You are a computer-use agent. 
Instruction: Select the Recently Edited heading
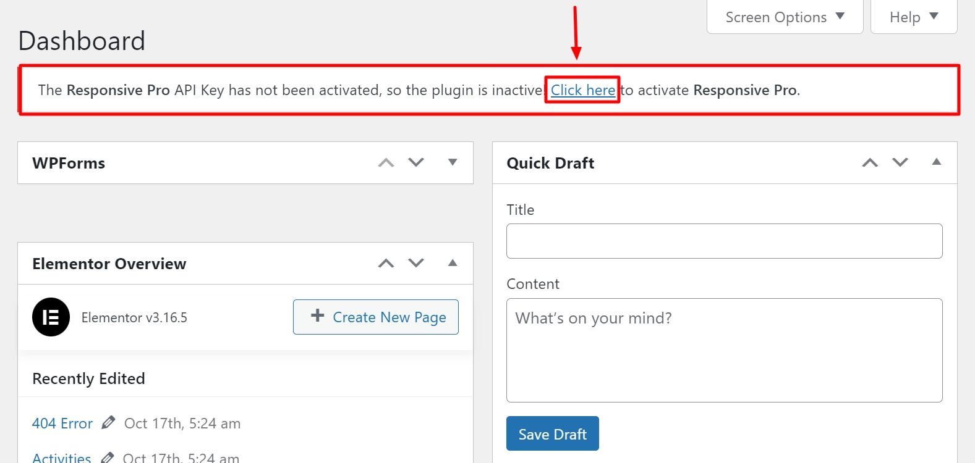coord(88,378)
